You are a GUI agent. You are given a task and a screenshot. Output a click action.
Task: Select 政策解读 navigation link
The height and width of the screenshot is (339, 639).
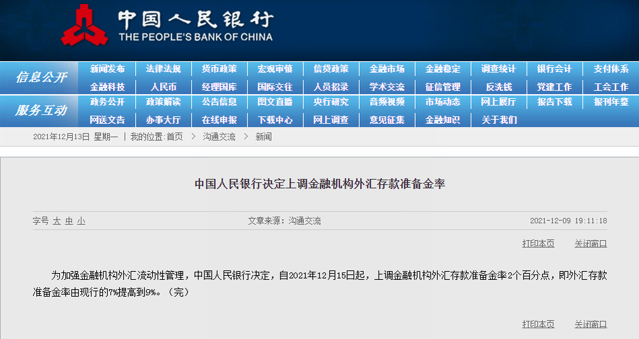click(163, 102)
